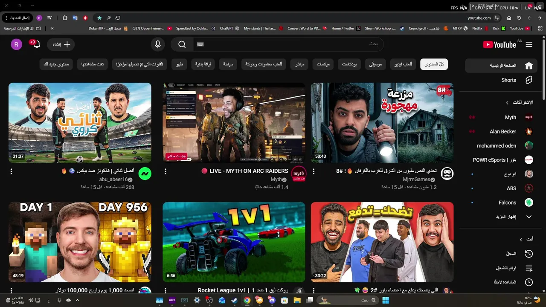546x307 pixels.
Task: Open Watch later (المشاهدة لاحقًا) in sidebar
Action: coord(501,282)
